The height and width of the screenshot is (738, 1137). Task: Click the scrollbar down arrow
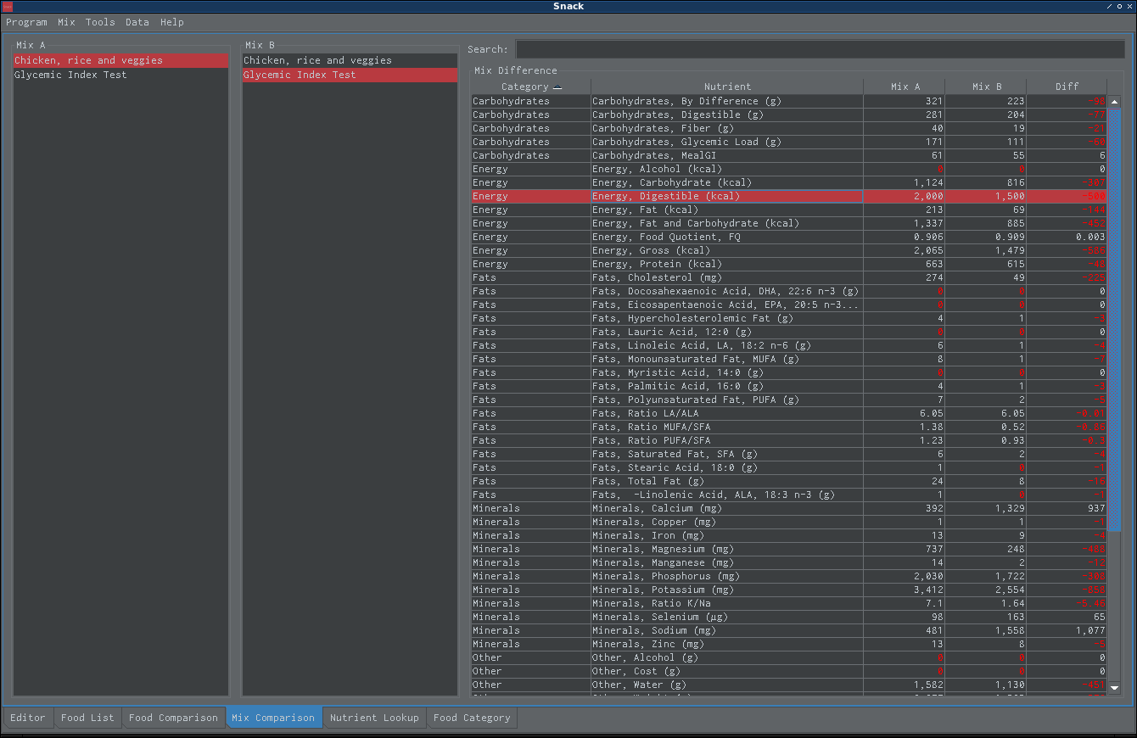(1115, 690)
